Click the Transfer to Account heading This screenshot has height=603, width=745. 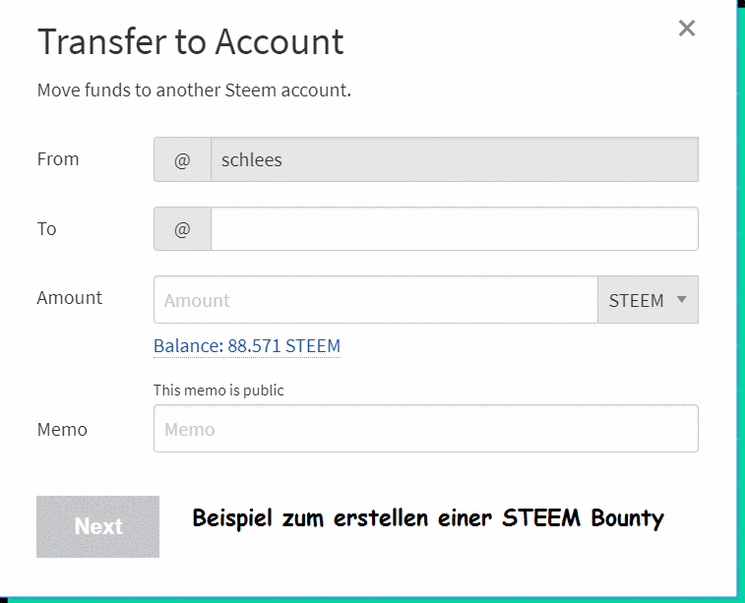[191, 41]
